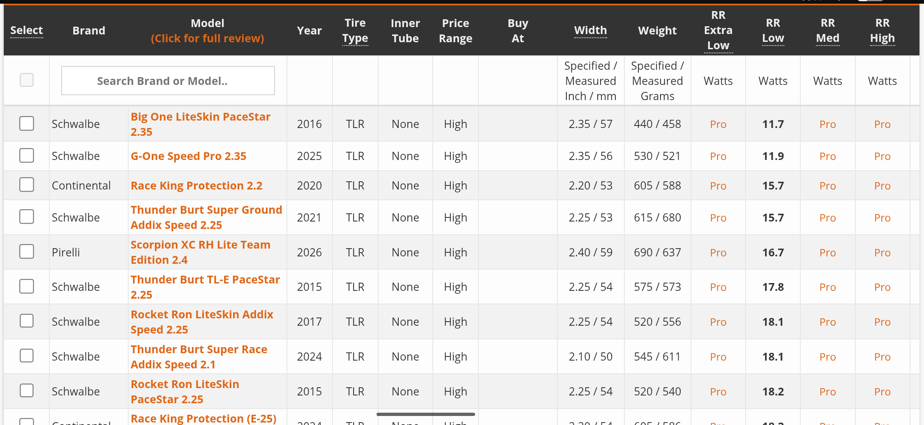Tick the Thunder Burt TL-E PaceStar checkbox
This screenshot has width=924, height=425.
(x=27, y=286)
